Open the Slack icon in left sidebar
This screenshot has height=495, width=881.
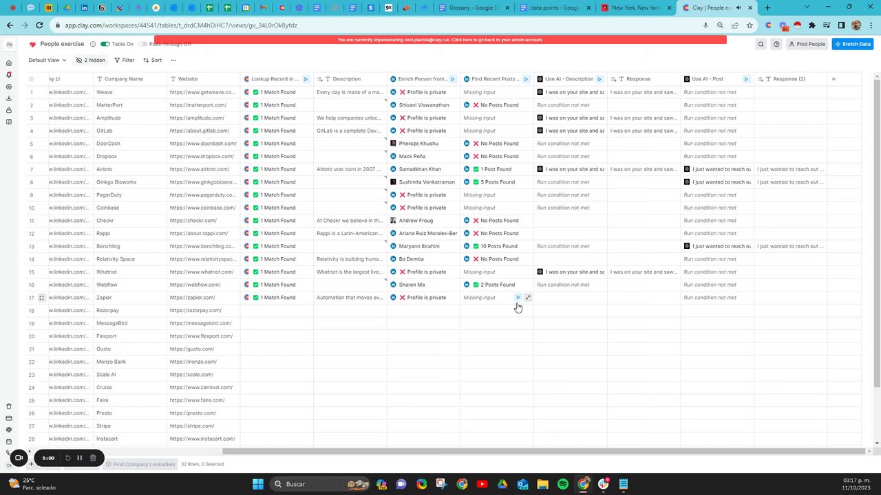(x=9, y=430)
